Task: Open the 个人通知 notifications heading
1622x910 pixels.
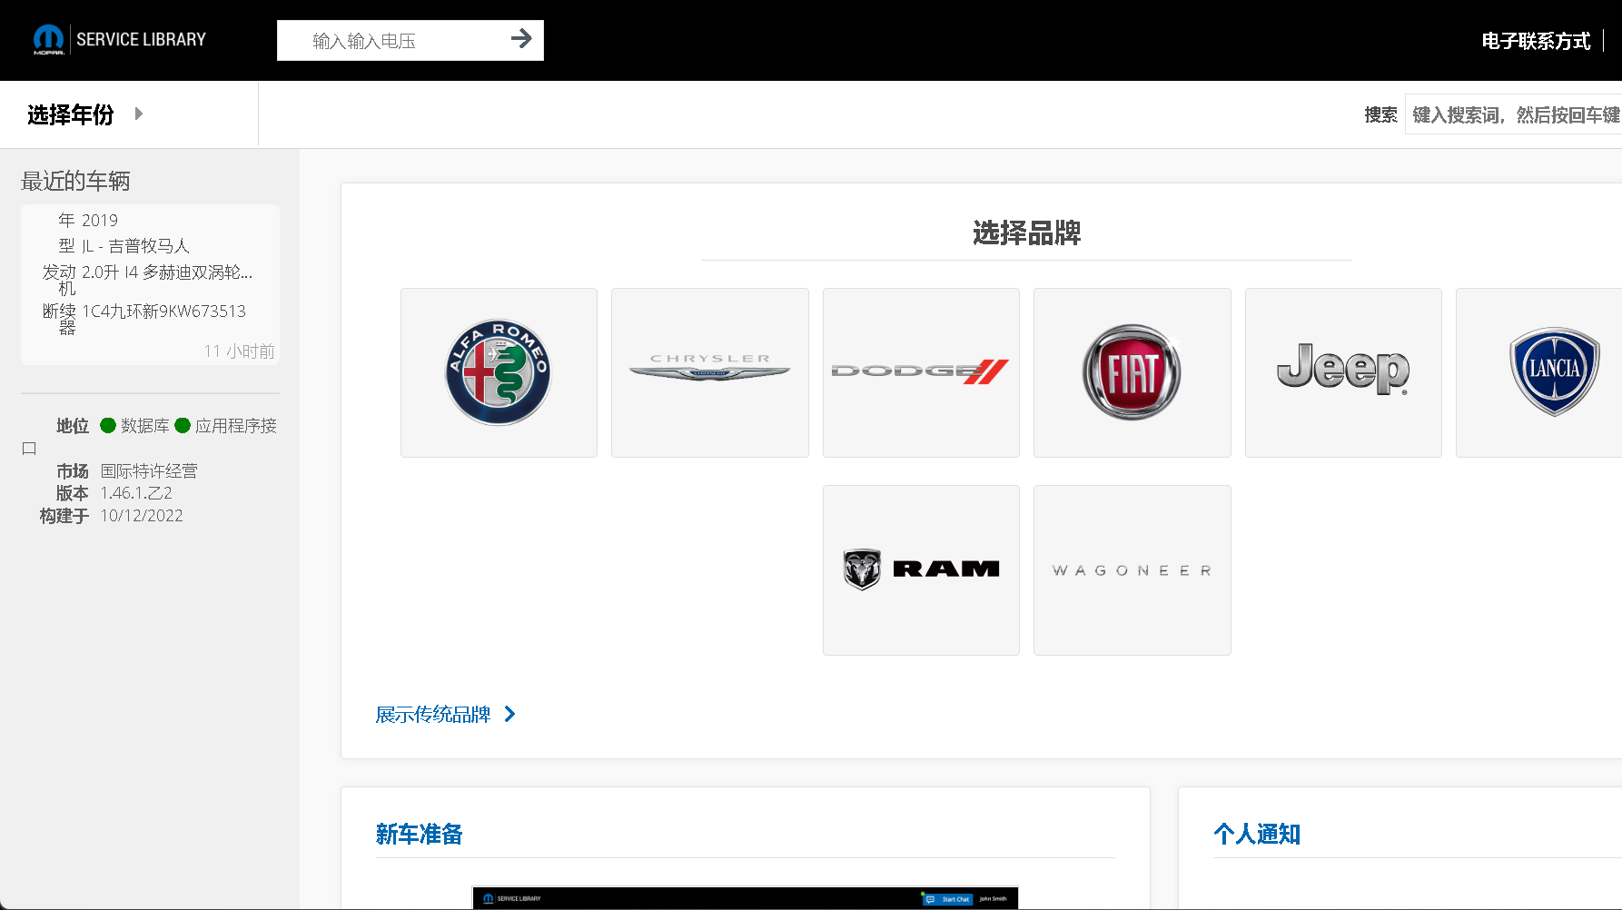Action: point(1257,834)
